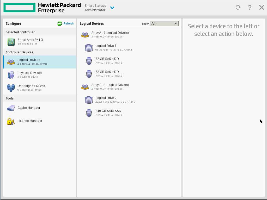Image resolution: width=267 pixels, height=200 pixels.
Task: Click the Logical Devices sidebar icon
Action: click(x=11, y=62)
